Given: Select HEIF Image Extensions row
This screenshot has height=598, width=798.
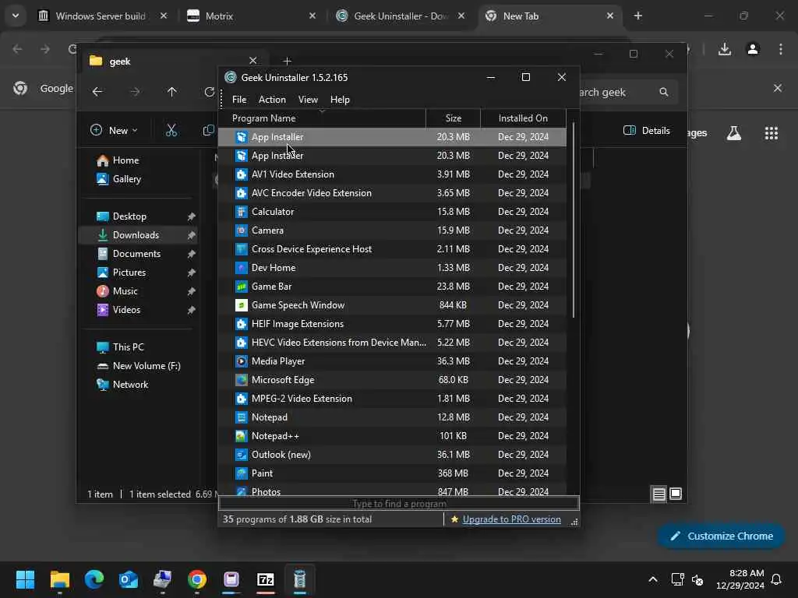Looking at the screenshot, I should tap(393, 324).
